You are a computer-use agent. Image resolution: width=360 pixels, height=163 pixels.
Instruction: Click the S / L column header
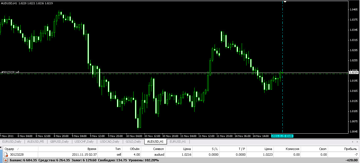pos(206,149)
